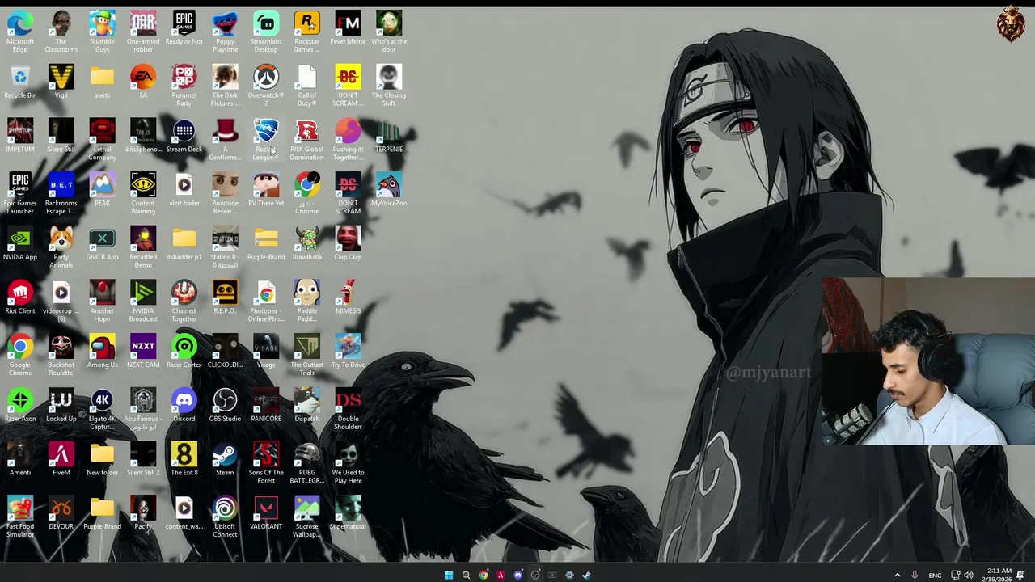
Task: Open the alerts folder
Action: (x=102, y=82)
